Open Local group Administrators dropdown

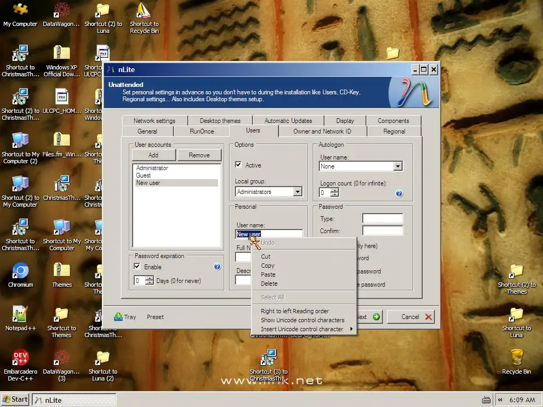click(x=297, y=191)
